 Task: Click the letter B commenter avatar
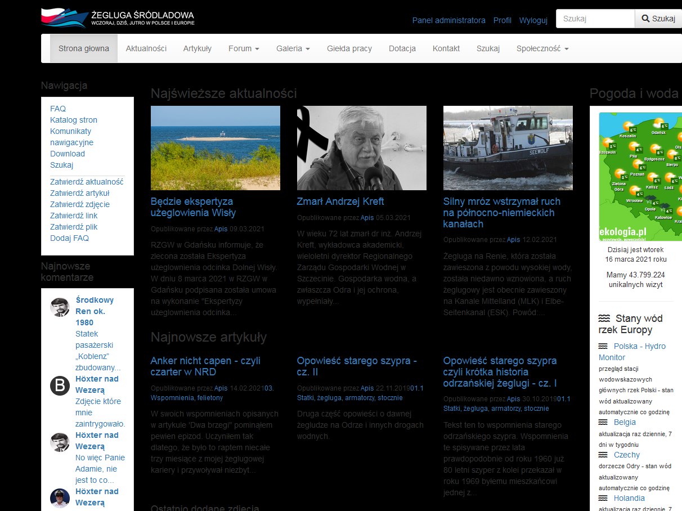[x=60, y=386]
